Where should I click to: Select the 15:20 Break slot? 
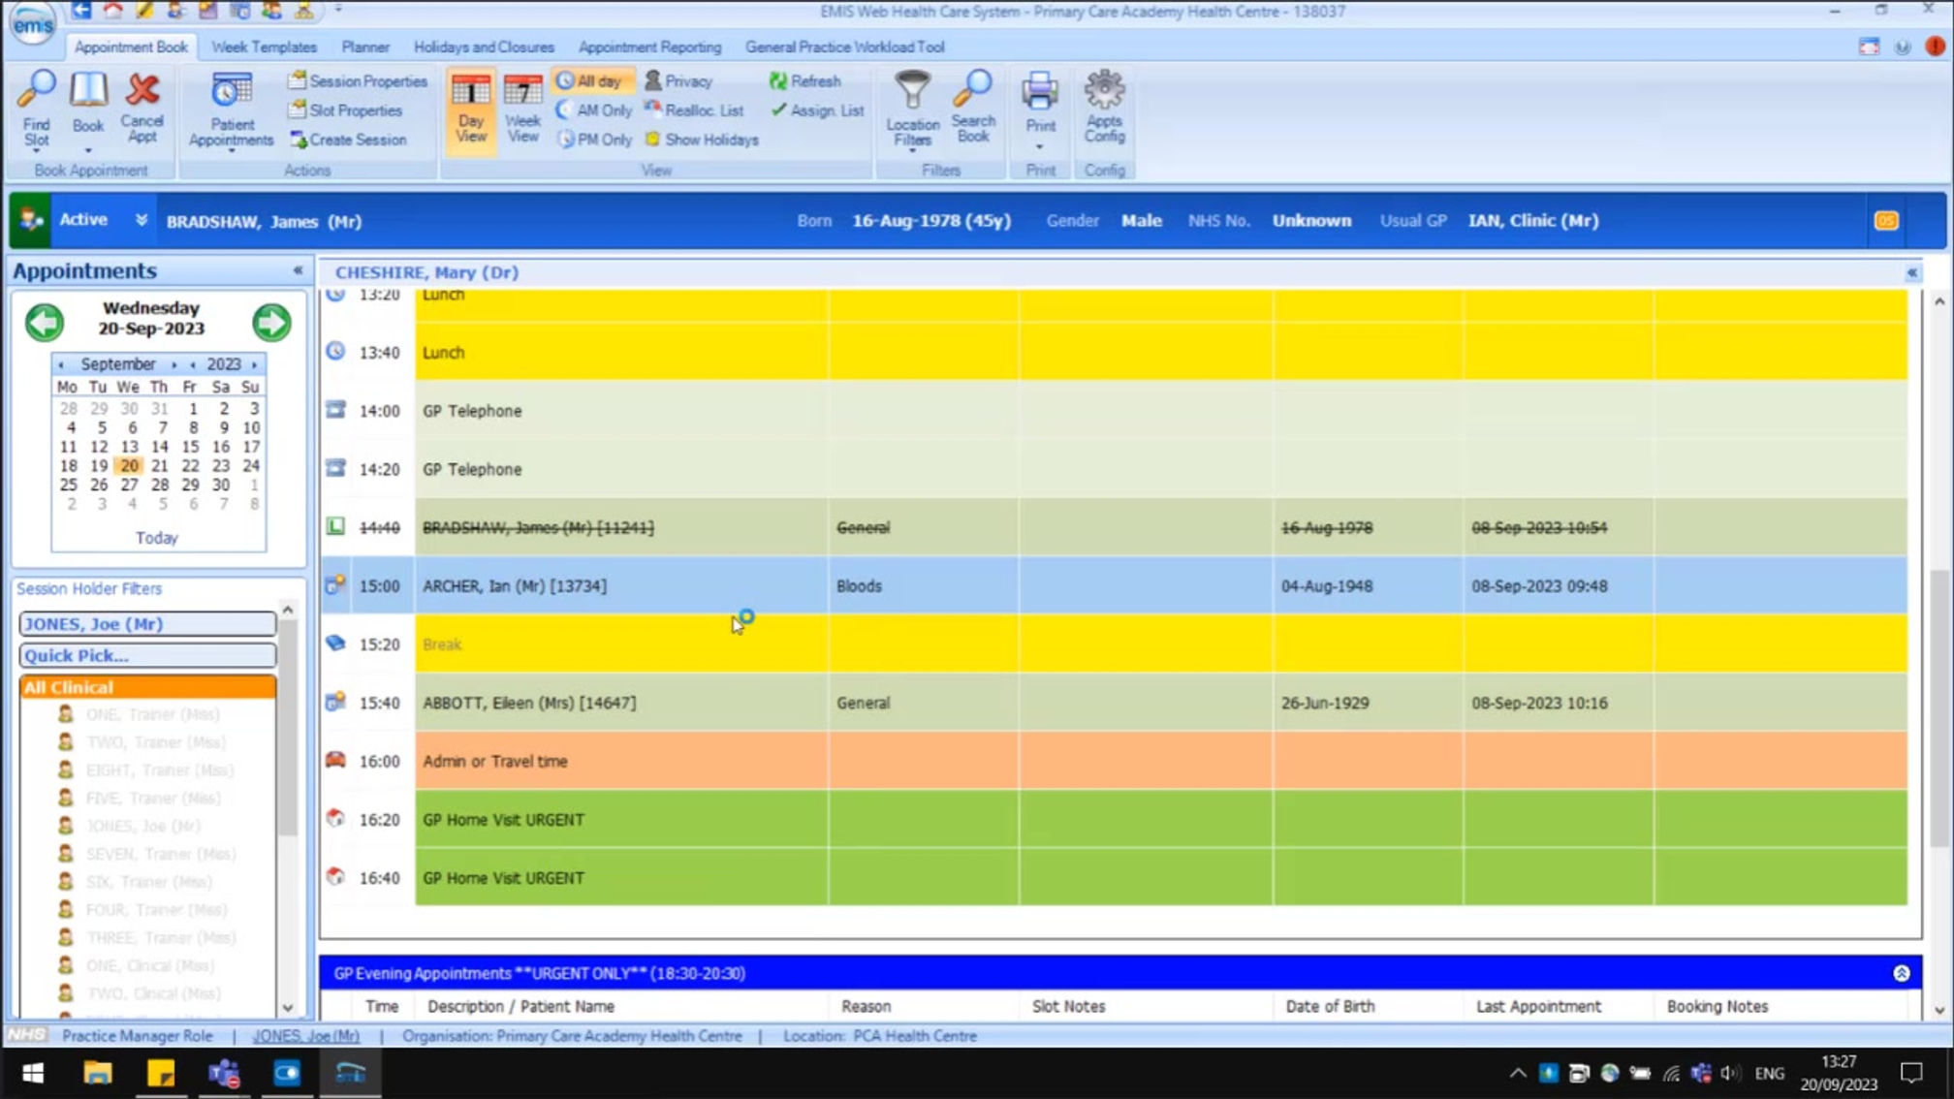pyautogui.click(x=1113, y=644)
